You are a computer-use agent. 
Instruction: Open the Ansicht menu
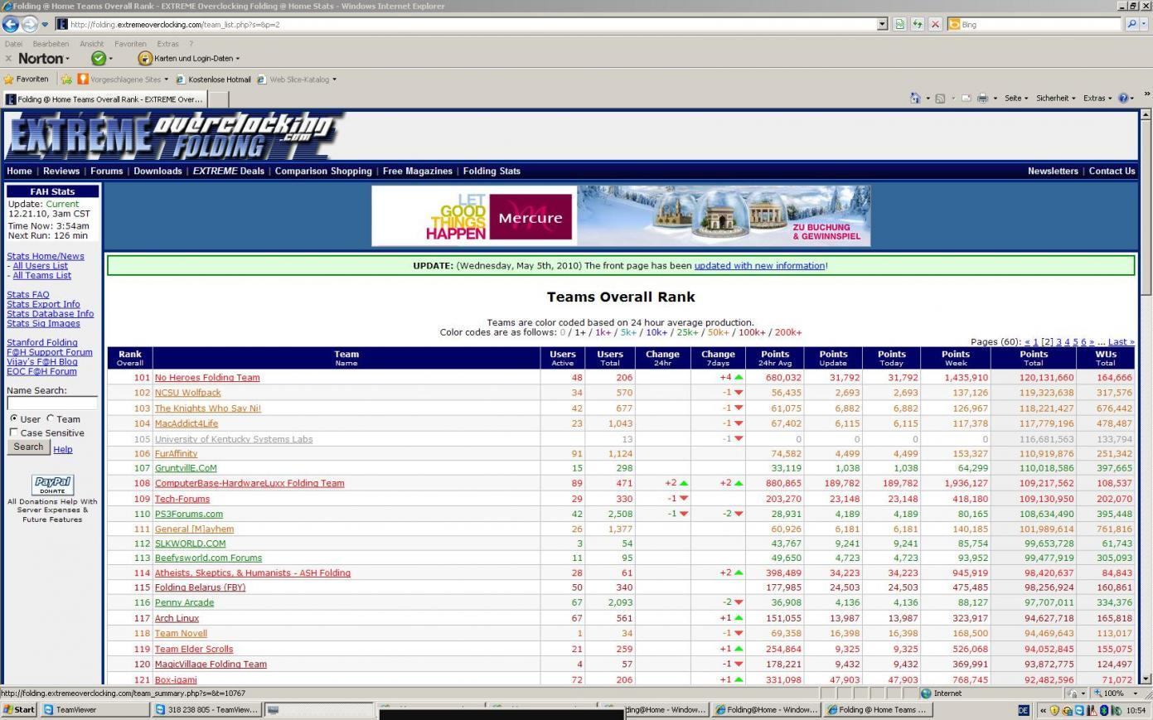(91, 44)
